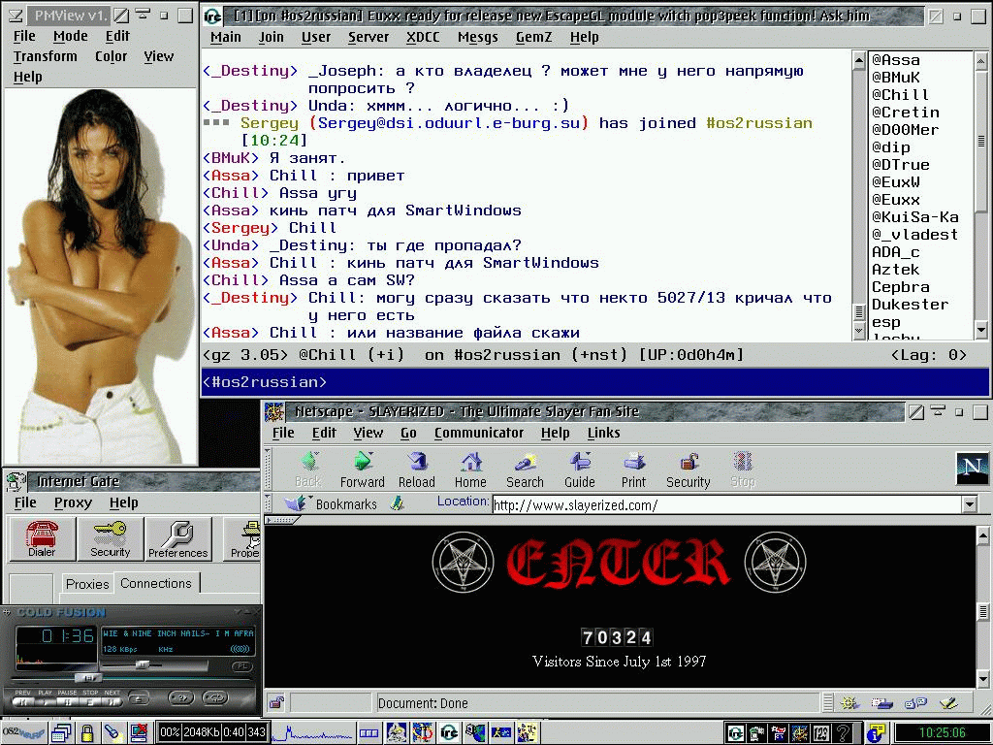The width and height of the screenshot is (993, 745).
Task: Open PMView File menu
Action: point(24,36)
